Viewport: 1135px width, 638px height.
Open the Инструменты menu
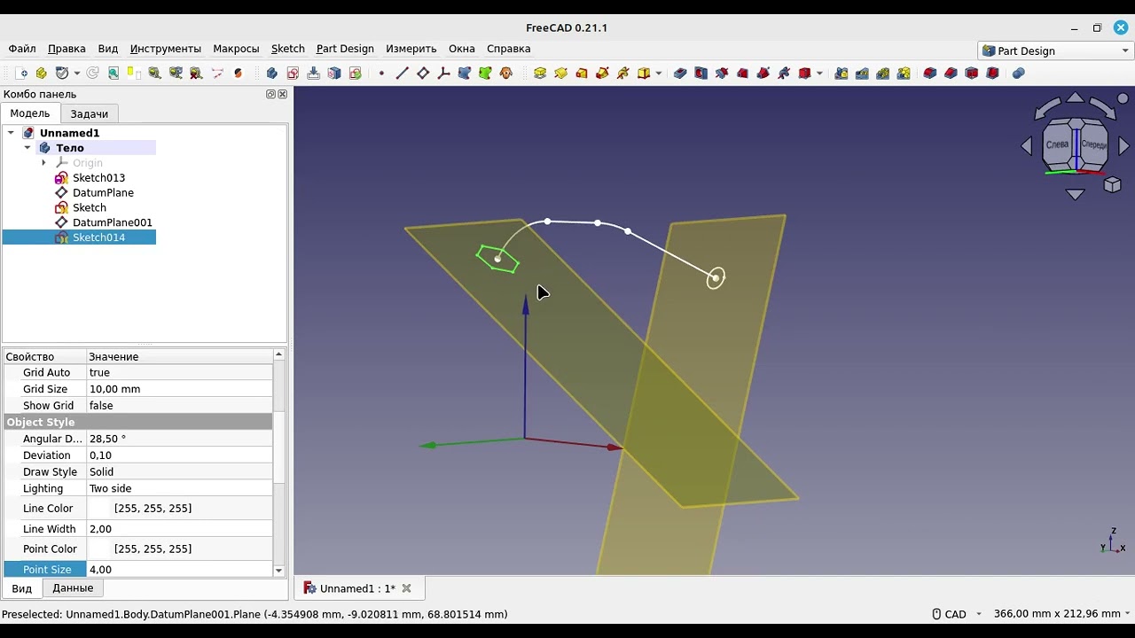166,49
